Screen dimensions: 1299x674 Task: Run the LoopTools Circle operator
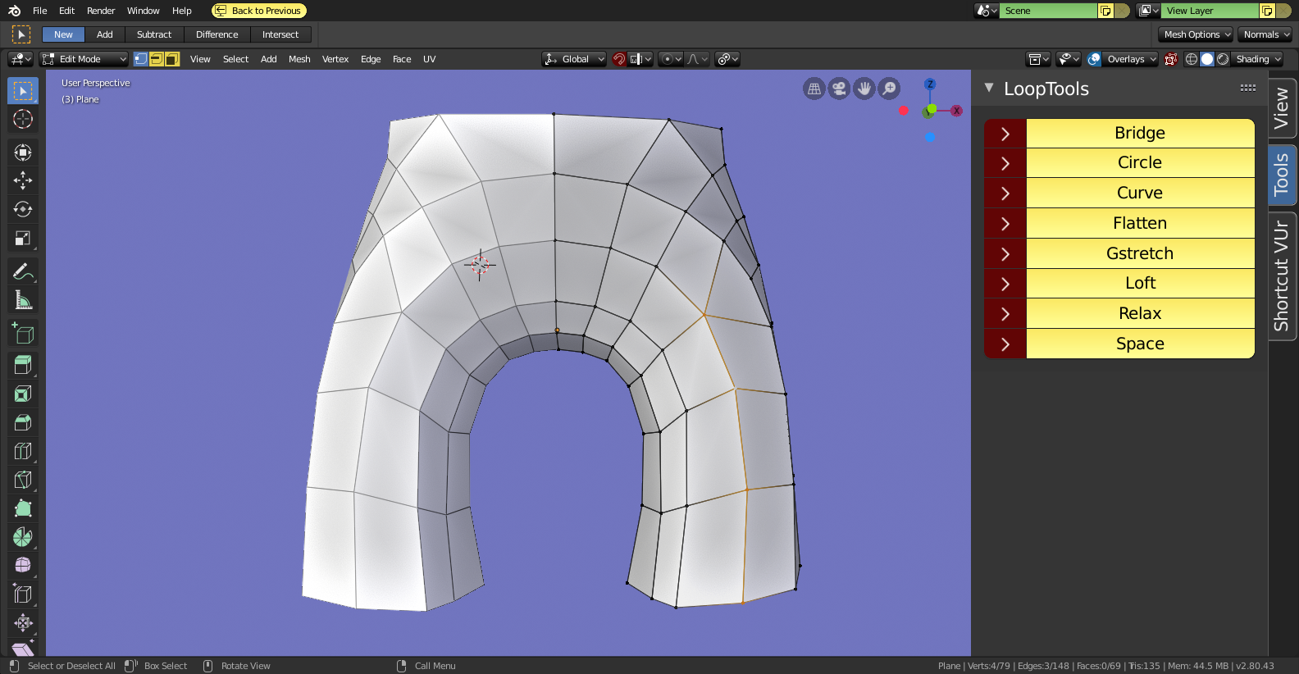[1140, 163]
